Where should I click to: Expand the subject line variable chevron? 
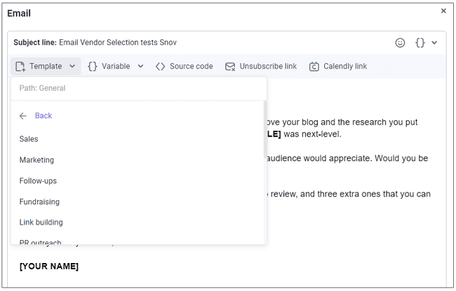[434, 43]
